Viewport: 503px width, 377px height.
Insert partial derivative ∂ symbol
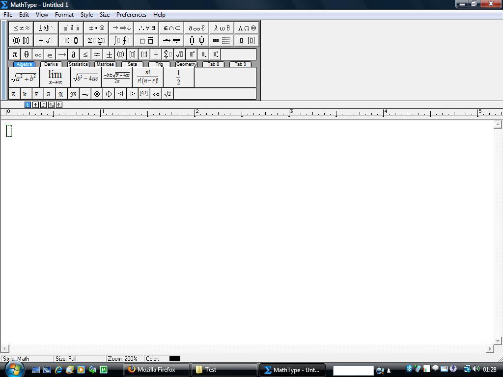point(74,54)
